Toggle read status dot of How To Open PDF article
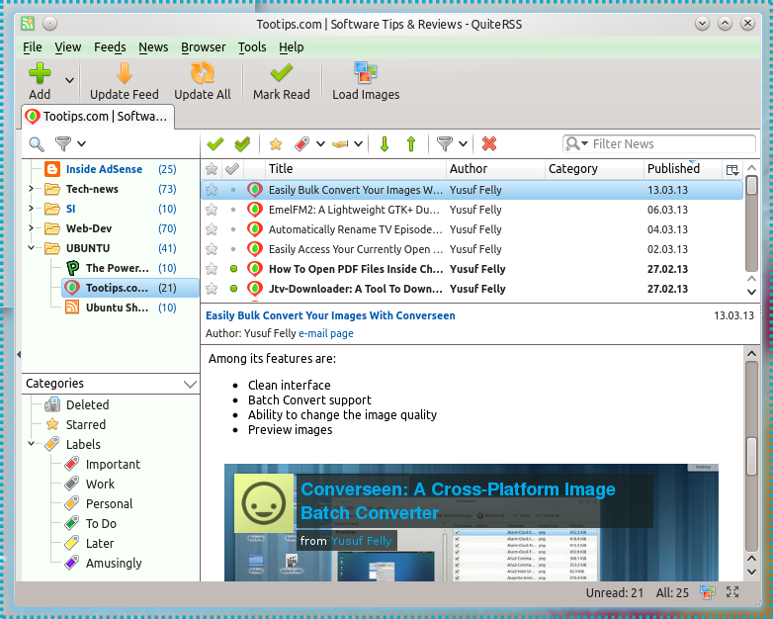The height and width of the screenshot is (619, 773). tap(233, 269)
